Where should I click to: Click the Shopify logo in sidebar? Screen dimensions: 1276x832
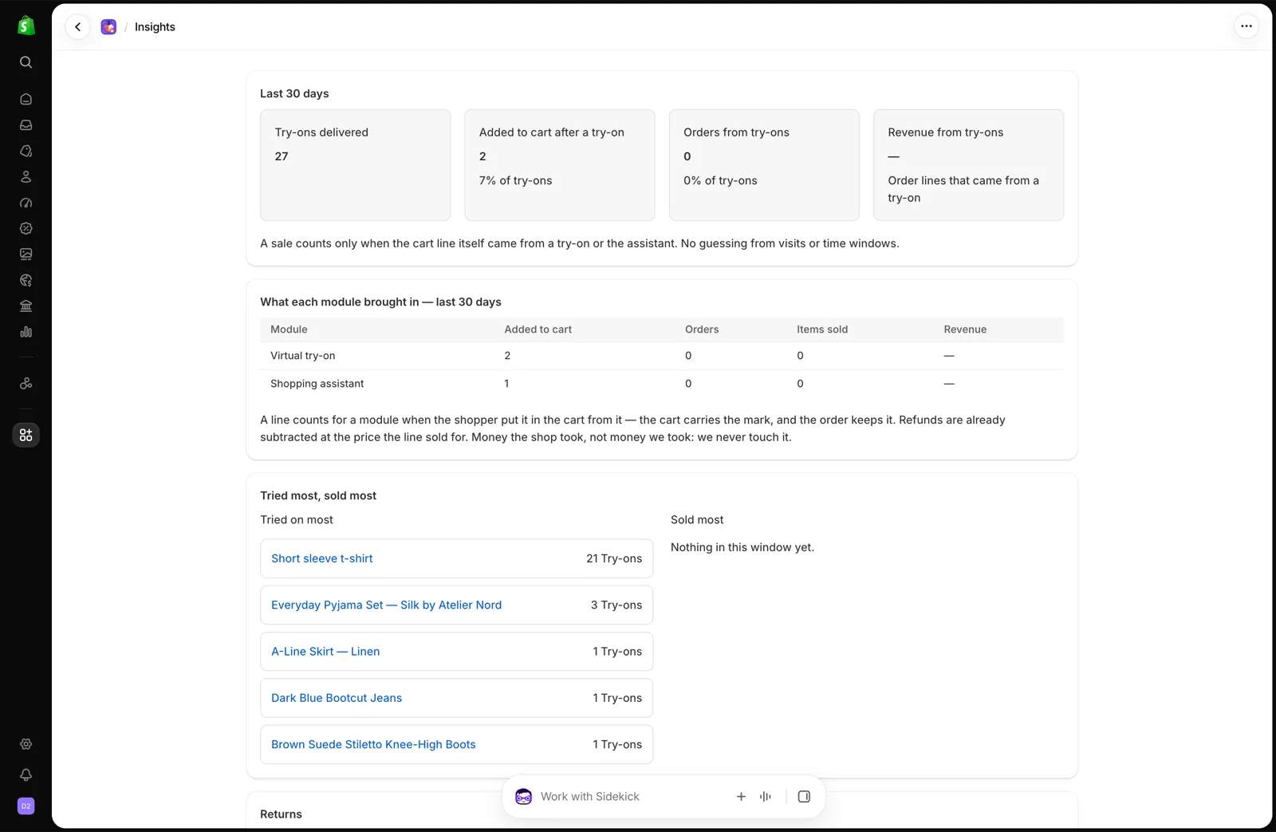pyautogui.click(x=26, y=26)
